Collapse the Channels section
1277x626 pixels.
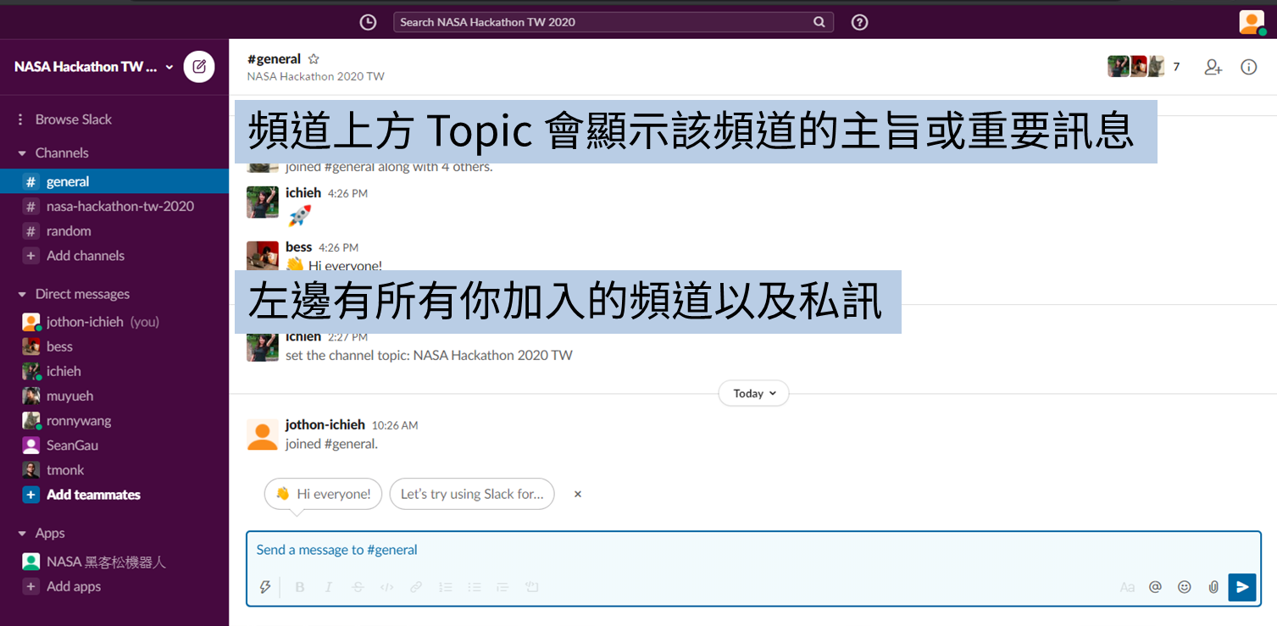22,153
